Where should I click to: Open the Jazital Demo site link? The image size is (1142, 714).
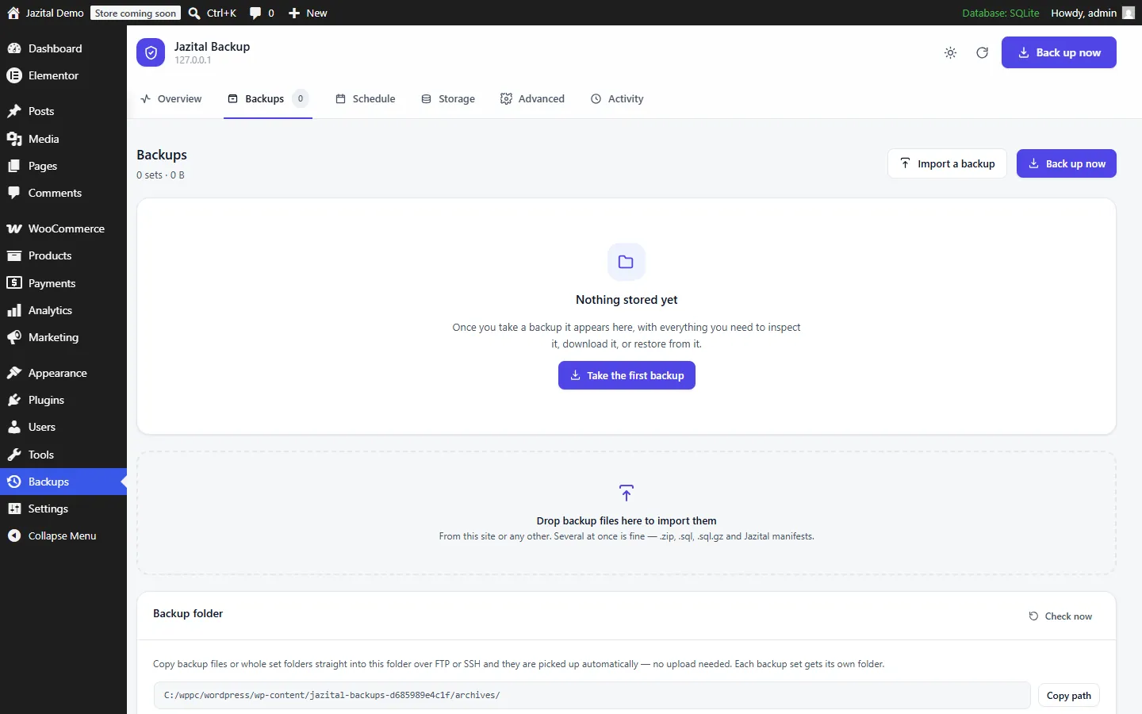45,13
